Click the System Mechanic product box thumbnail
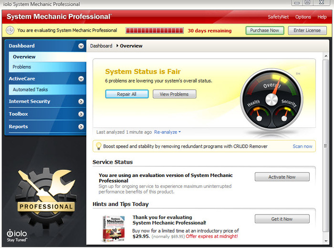The width and height of the screenshot is (334, 248). [114, 228]
